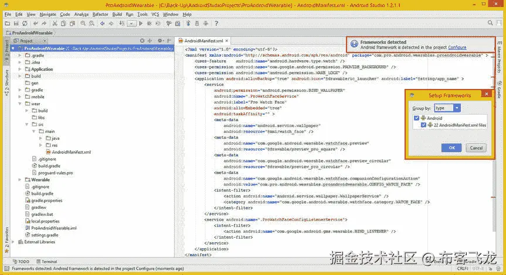Click the Run play toolbar icon
The height and width of the screenshot is (275, 506).
(141, 23)
